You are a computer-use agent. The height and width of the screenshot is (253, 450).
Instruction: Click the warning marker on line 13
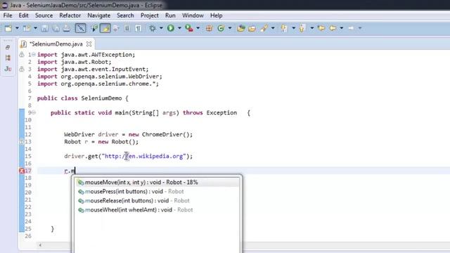pyautogui.click(x=22, y=142)
